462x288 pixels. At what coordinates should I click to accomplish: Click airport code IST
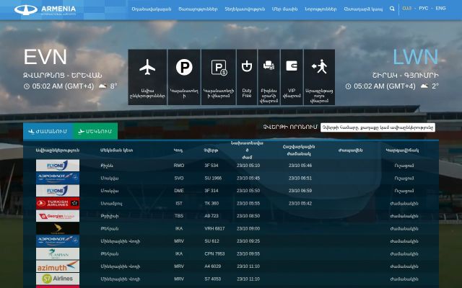pos(179,203)
